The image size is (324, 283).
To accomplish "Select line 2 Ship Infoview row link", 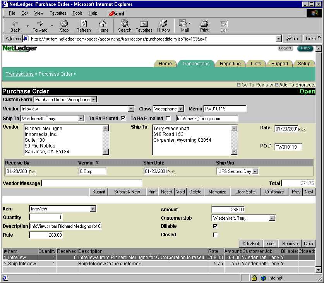I will (5, 264).
